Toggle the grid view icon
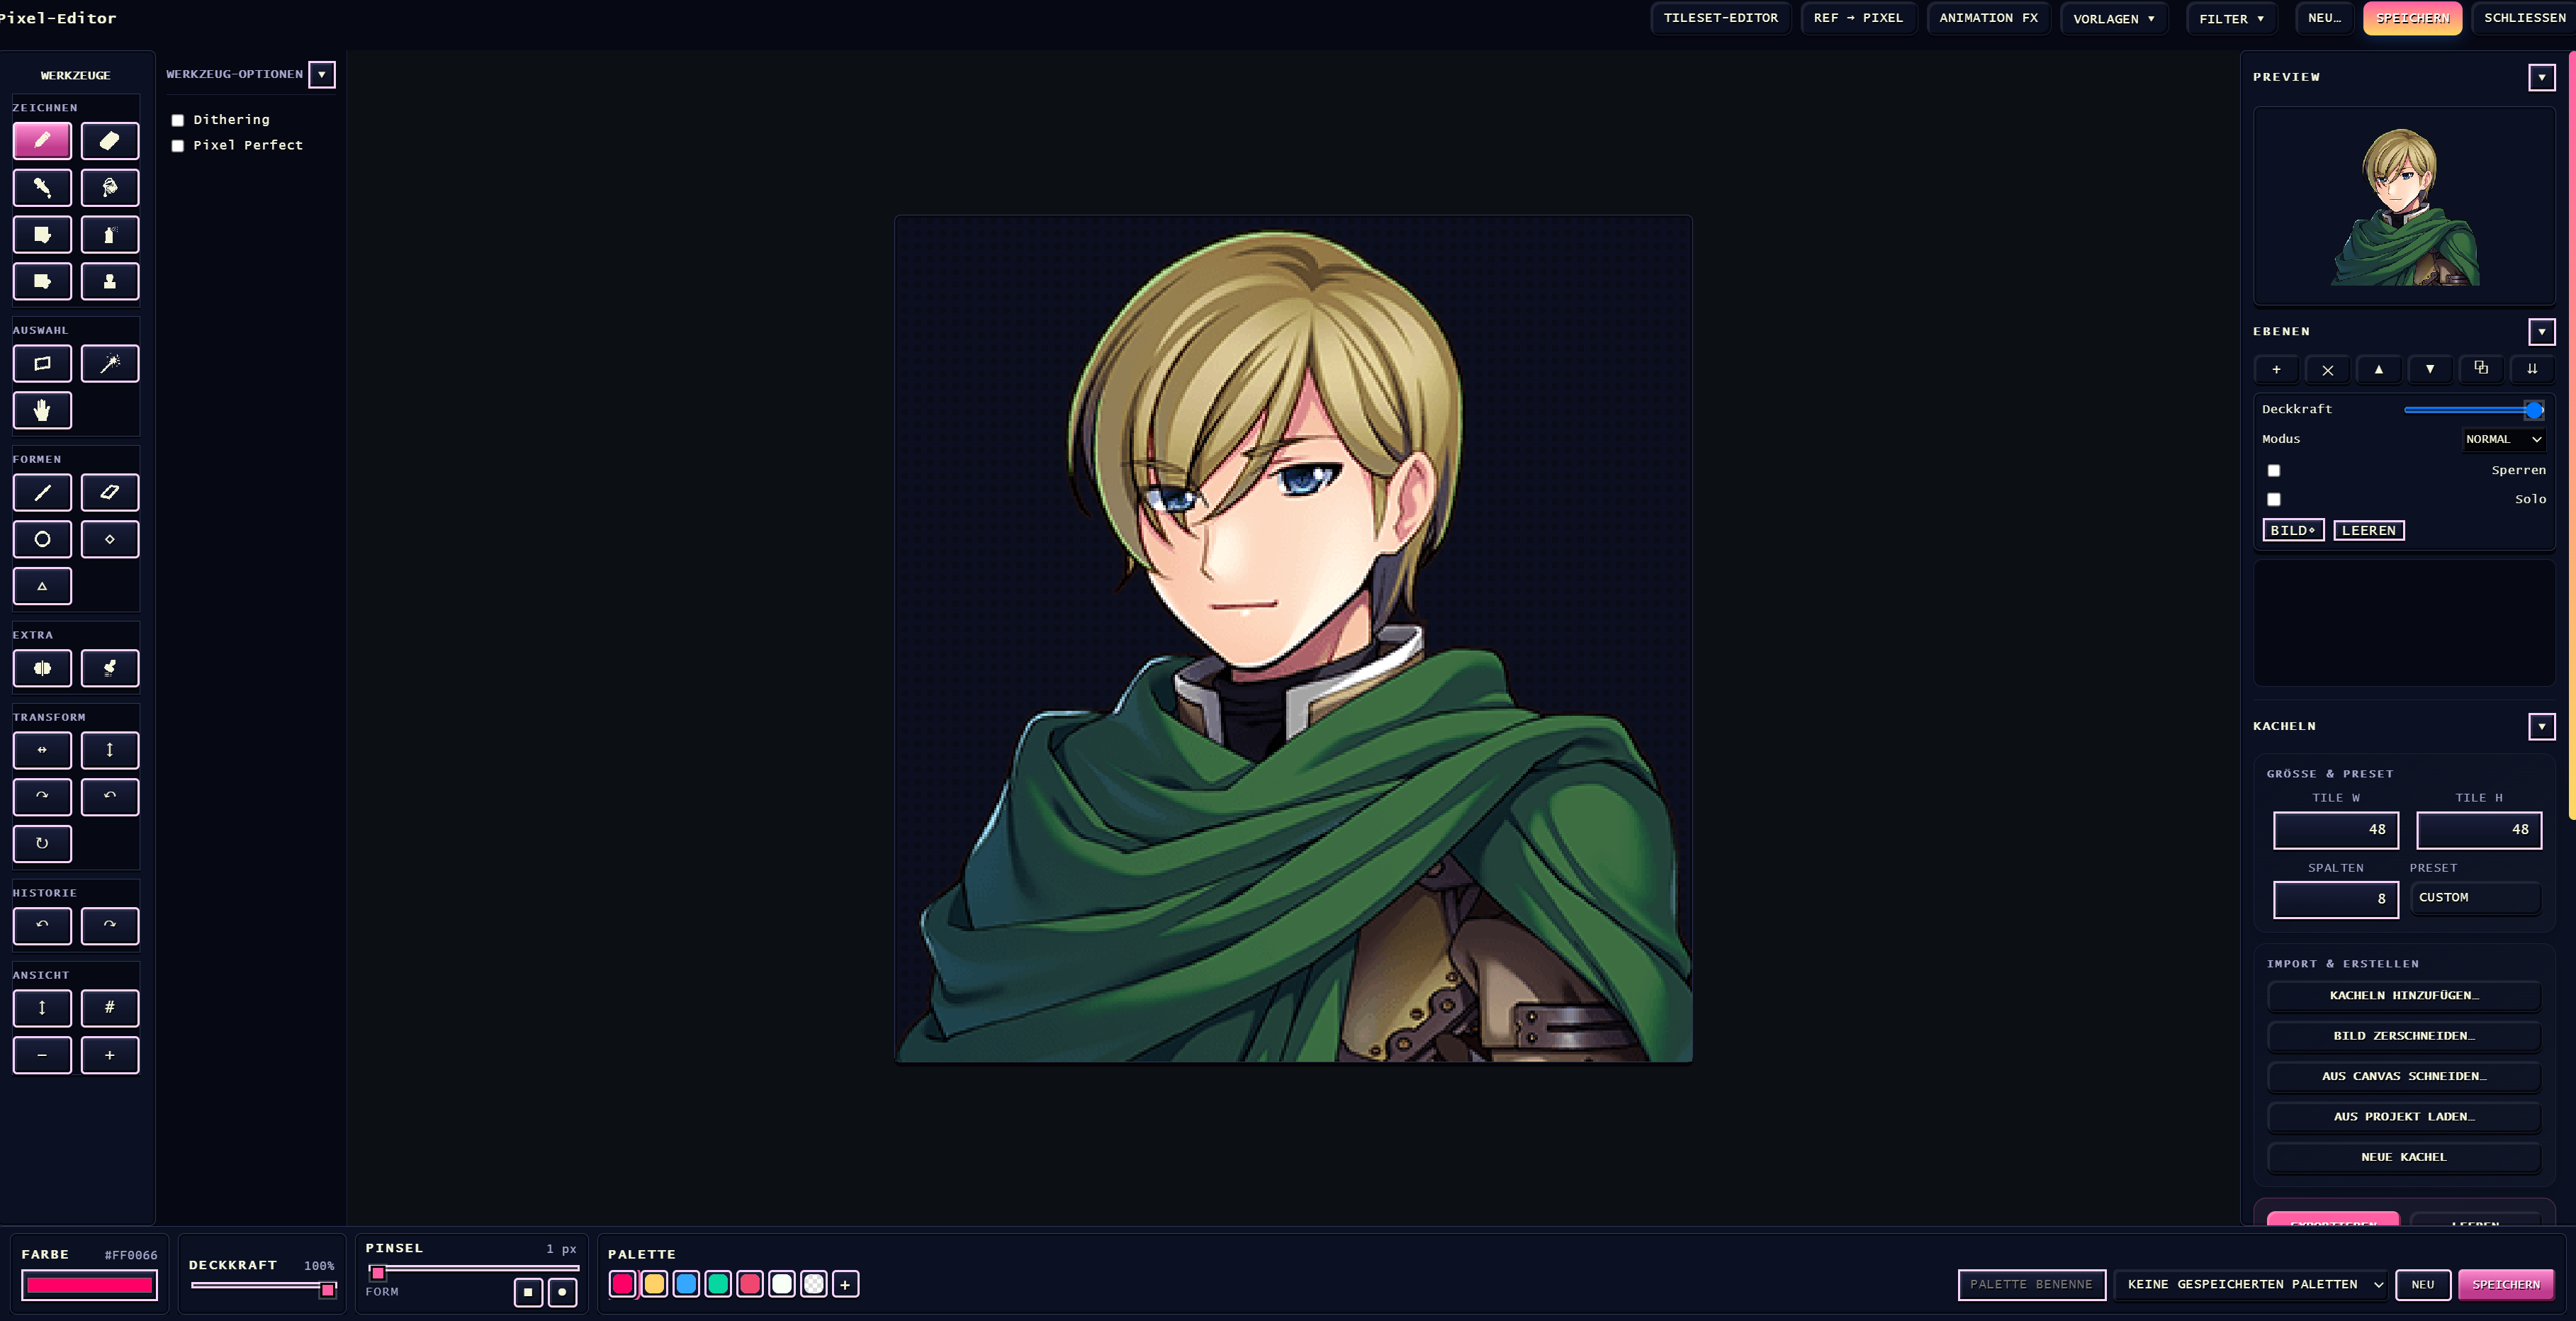Image resolution: width=2576 pixels, height=1321 pixels. click(x=110, y=1008)
